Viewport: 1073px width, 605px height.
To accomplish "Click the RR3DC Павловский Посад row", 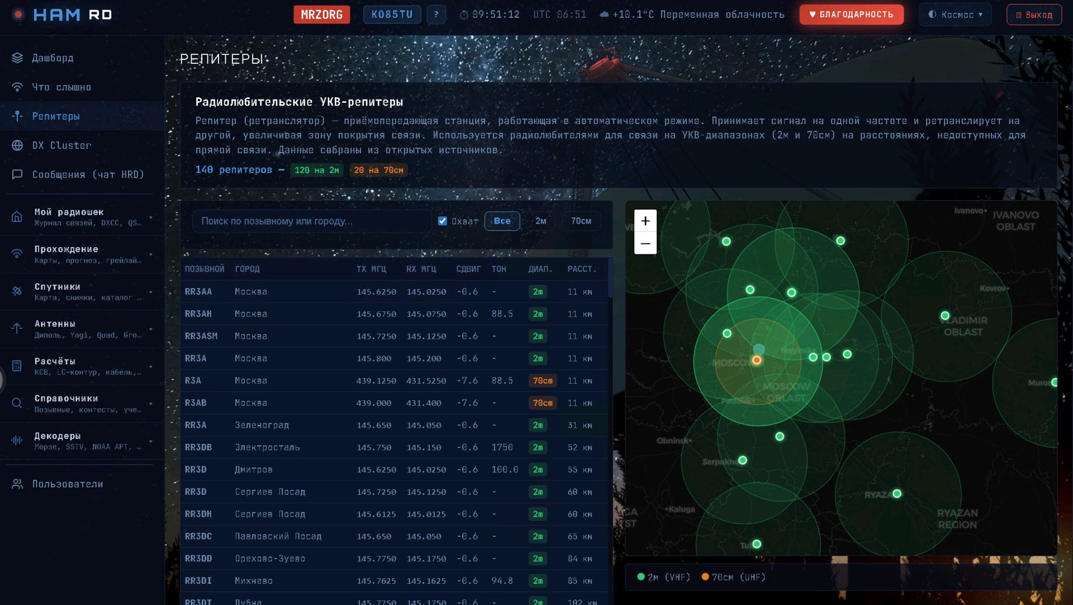I will pos(395,536).
